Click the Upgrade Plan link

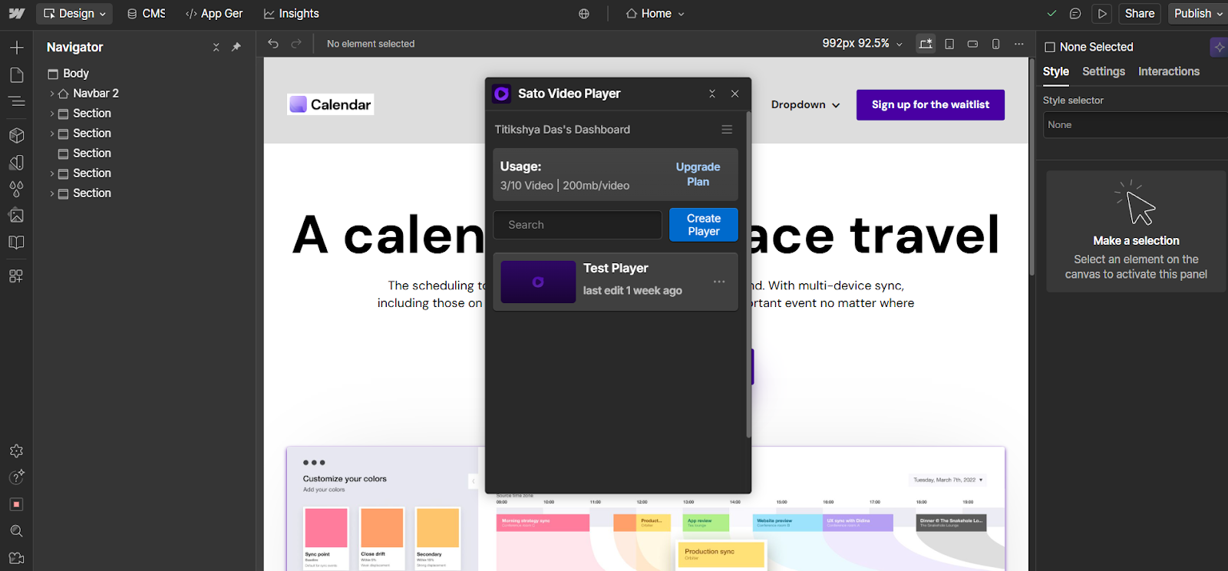(698, 174)
